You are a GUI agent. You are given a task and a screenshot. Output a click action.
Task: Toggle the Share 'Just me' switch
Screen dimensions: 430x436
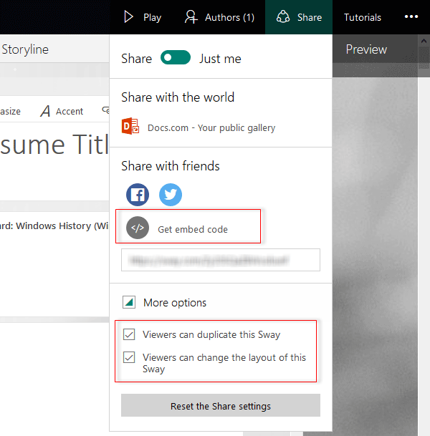pyautogui.click(x=176, y=58)
